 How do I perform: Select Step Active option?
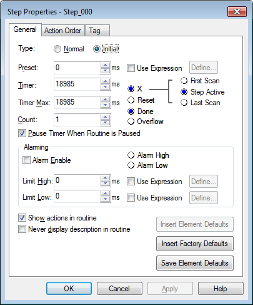coord(184,92)
